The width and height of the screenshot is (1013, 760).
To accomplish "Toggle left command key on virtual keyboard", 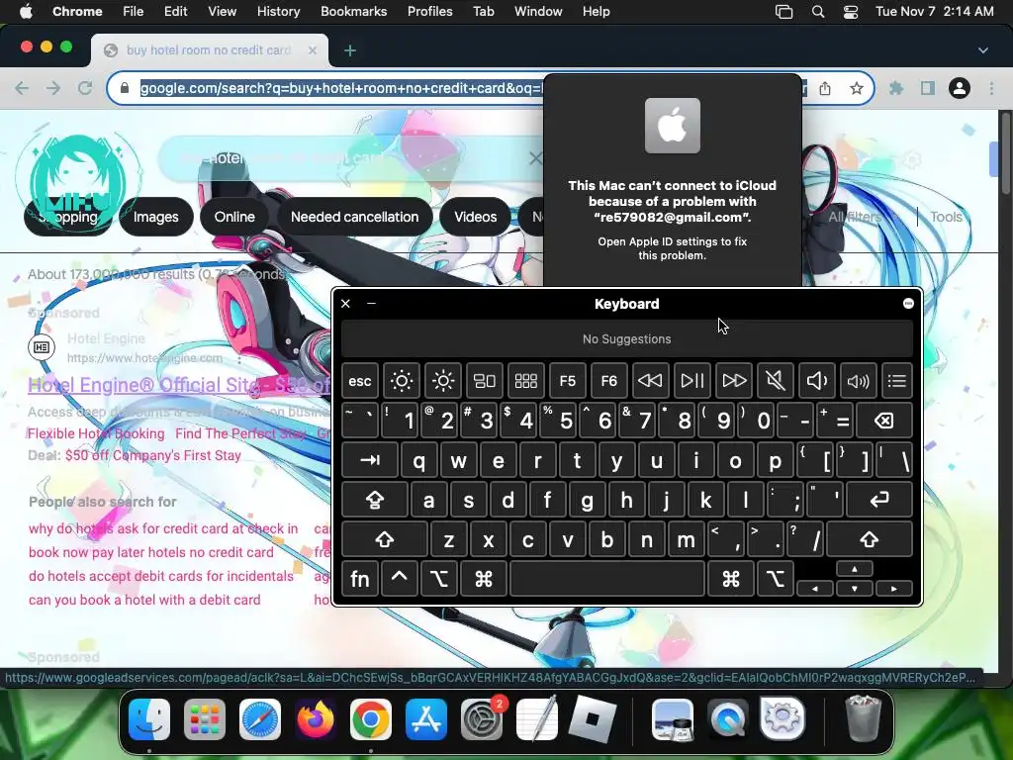I will pyautogui.click(x=483, y=578).
